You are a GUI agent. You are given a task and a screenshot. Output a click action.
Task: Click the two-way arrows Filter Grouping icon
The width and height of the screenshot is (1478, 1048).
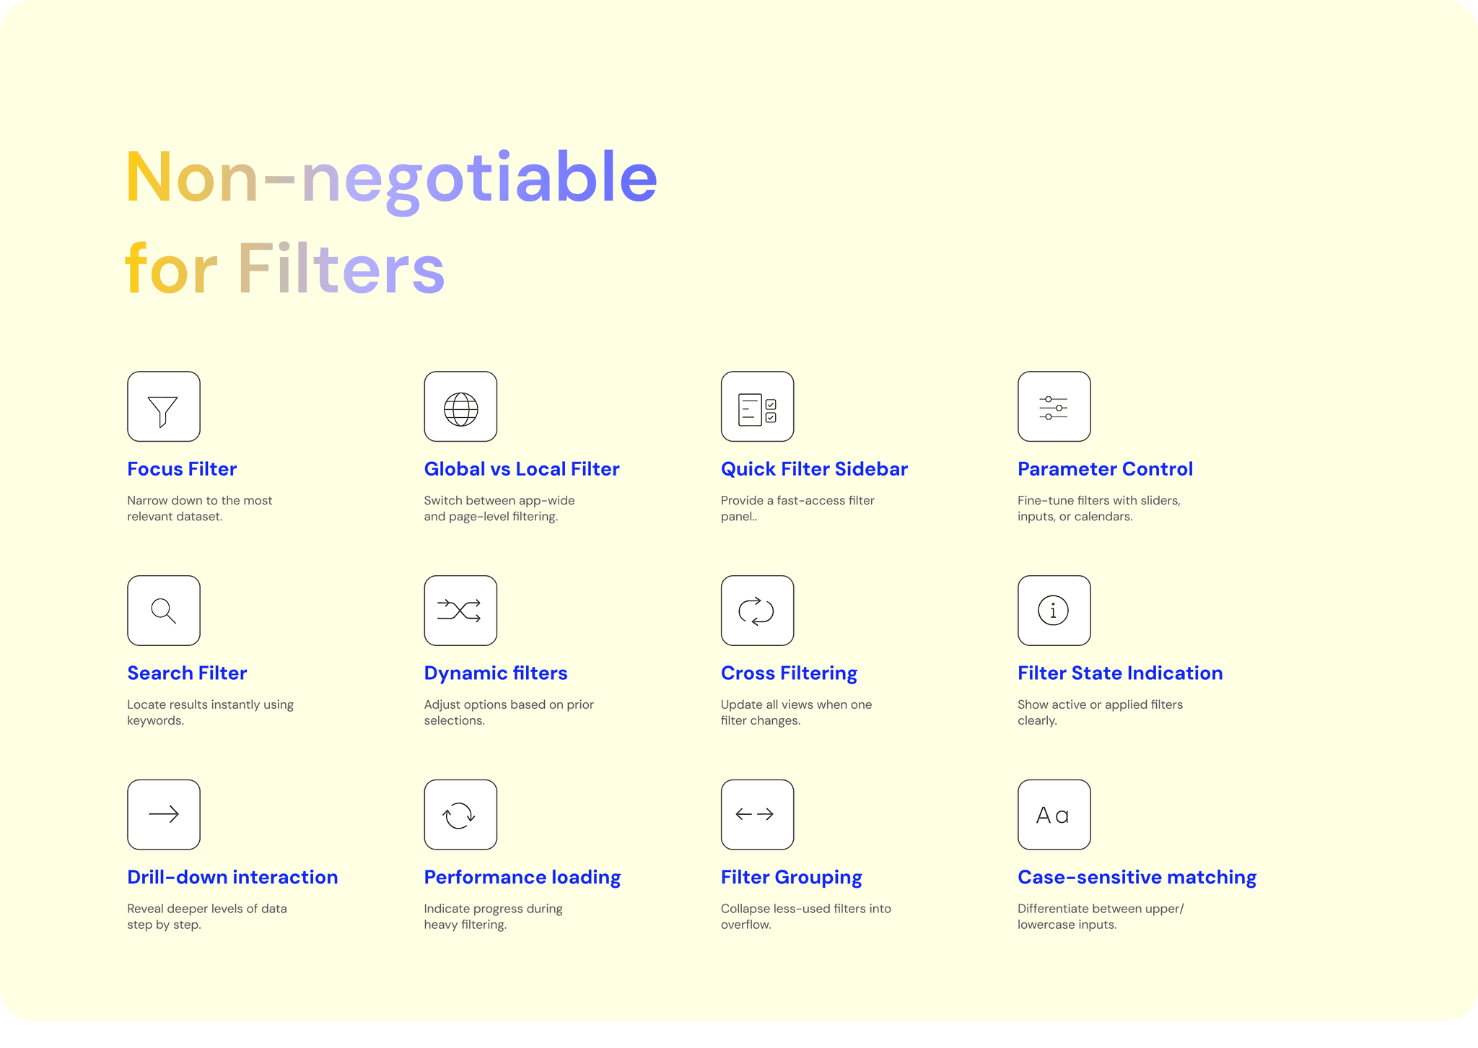(x=757, y=815)
